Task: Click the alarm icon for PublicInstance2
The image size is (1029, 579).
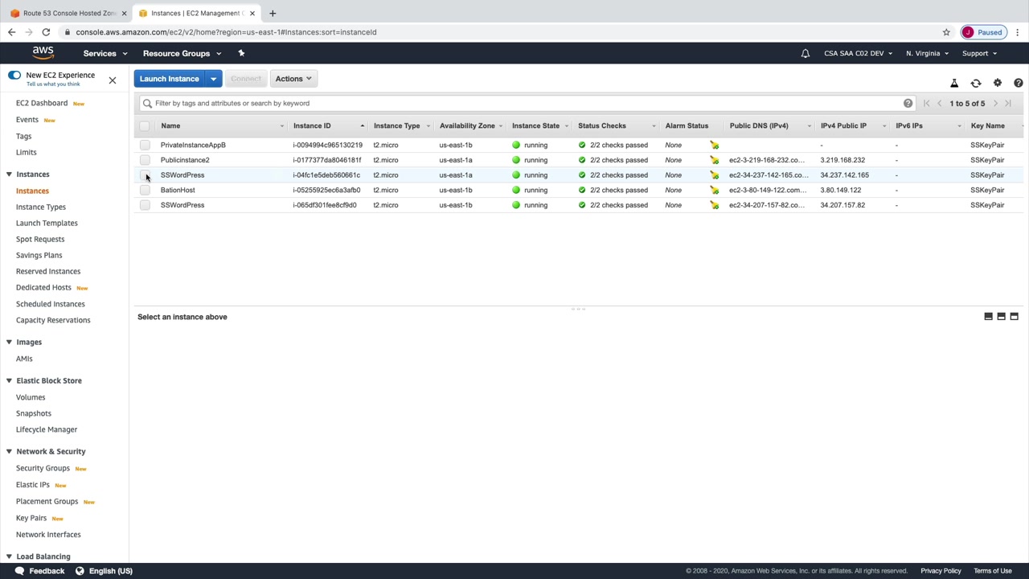Action: click(714, 160)
